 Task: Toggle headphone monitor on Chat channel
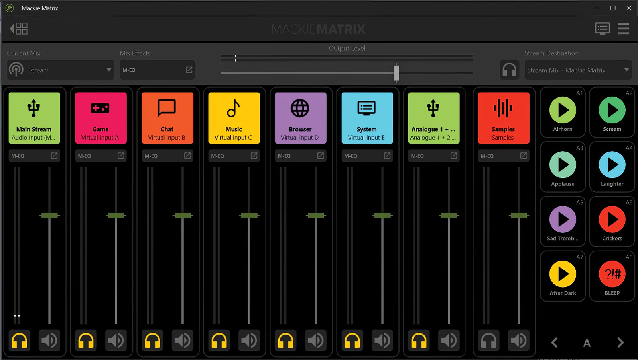152,341
